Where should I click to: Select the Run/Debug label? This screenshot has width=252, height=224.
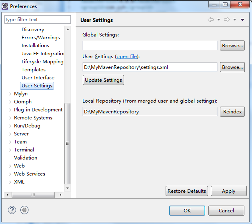point(27,126)
